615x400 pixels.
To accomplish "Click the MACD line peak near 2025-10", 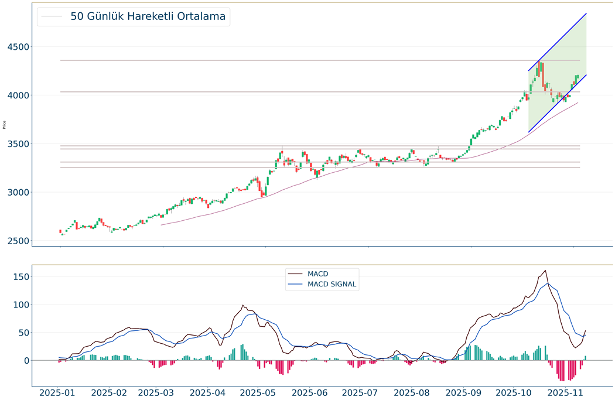I will point(545,271).
